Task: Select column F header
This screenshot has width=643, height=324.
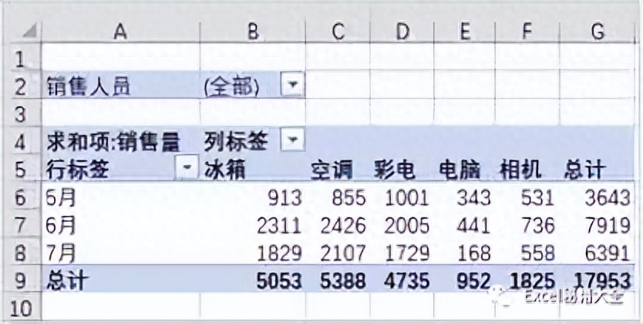Action: [x=527, y=32]
